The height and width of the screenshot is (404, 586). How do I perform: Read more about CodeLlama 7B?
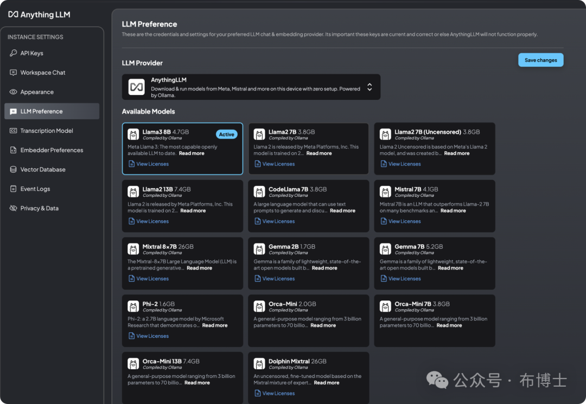pos(342,210)
